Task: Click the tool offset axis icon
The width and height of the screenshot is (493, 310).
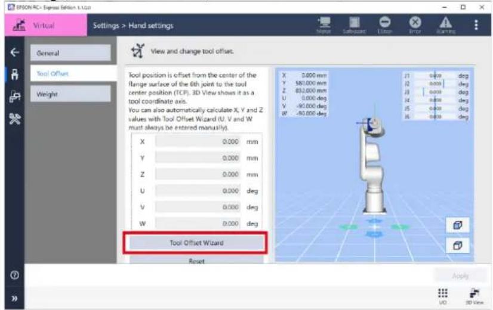Action: click(x=138, y=51)
